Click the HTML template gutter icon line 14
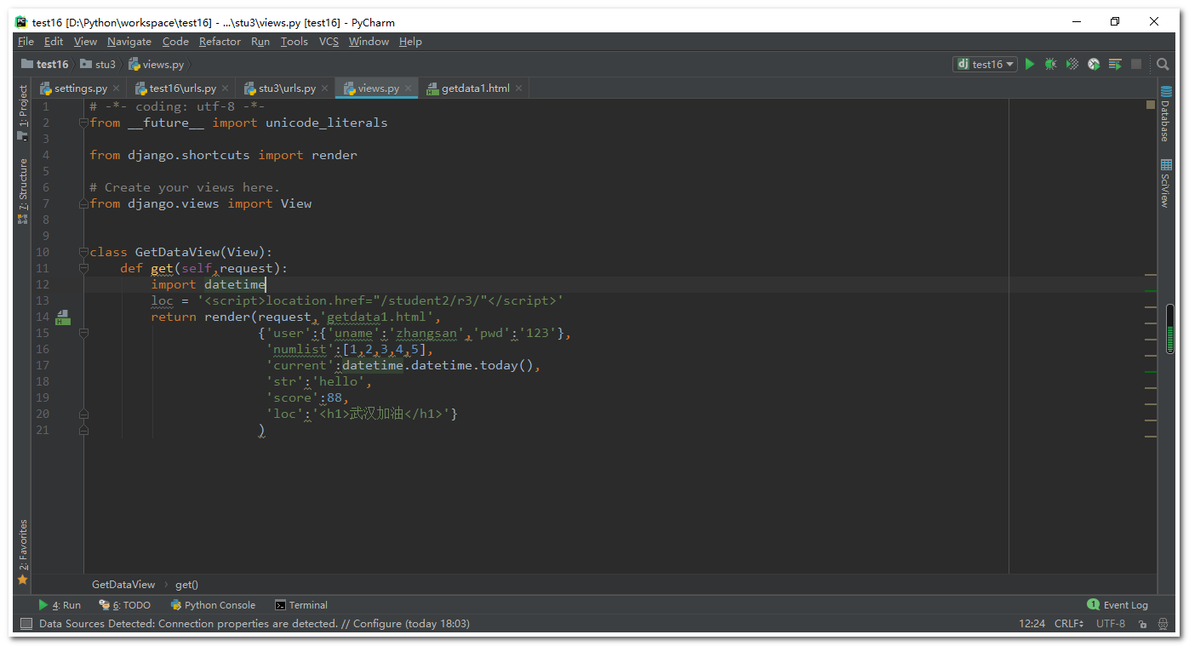 point(62,317)
